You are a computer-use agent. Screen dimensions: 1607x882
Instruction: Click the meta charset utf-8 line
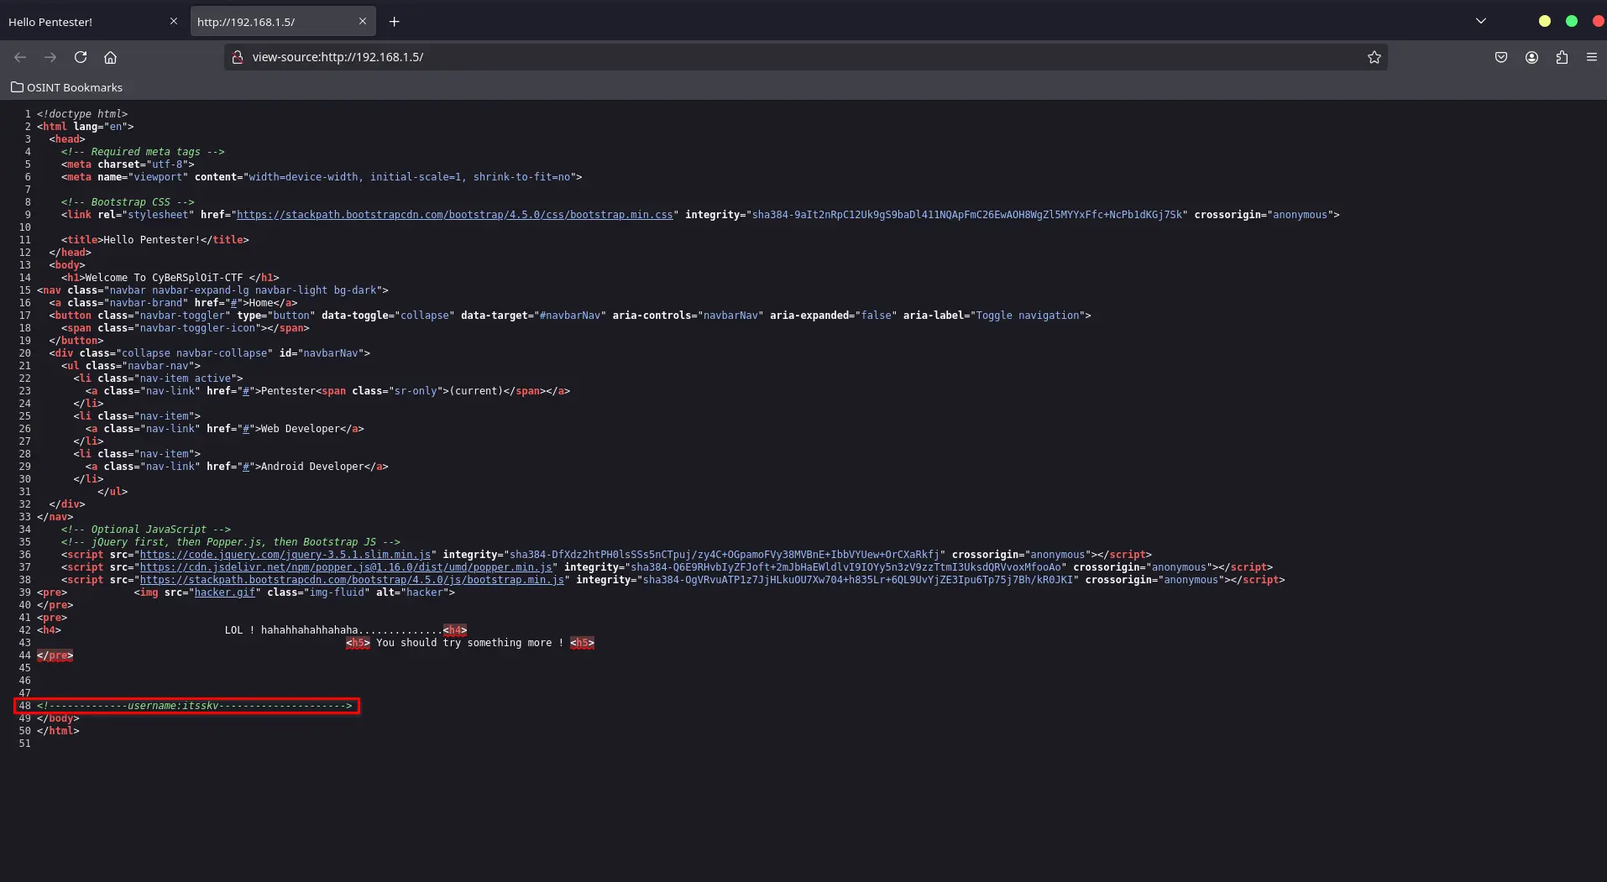tap(128, 164)
